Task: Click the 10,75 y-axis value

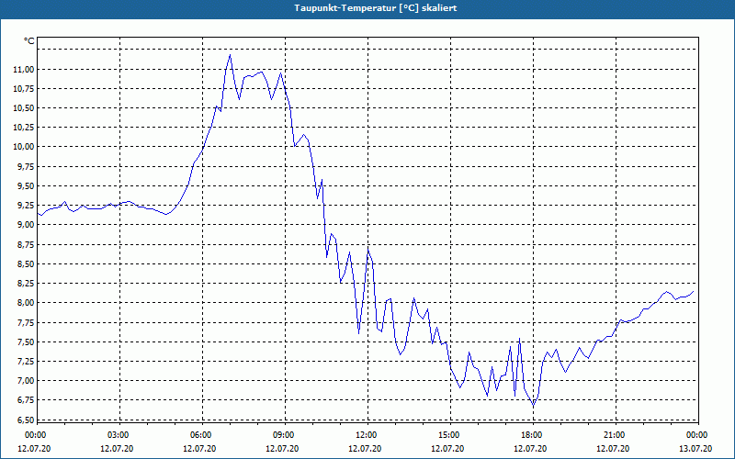Action: (24, 89)
